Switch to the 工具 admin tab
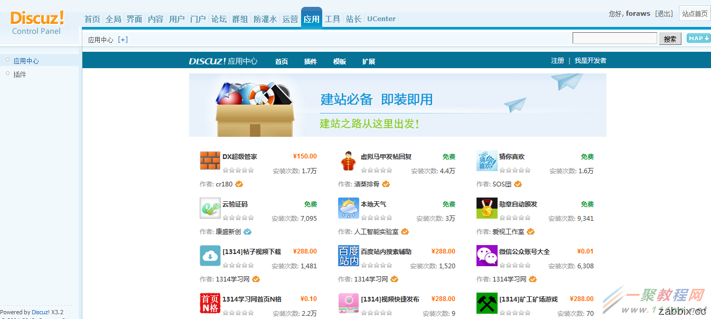 point(332,19)
